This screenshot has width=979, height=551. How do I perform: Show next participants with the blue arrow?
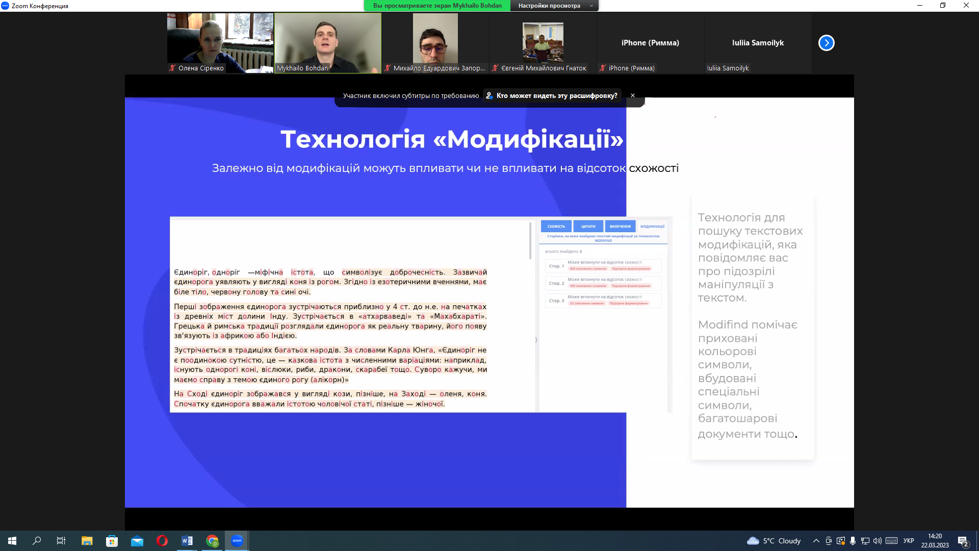point(827,43)
